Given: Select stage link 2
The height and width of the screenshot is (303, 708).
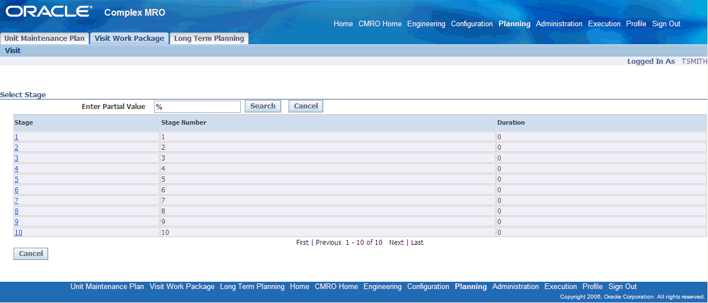Looking at the screenshot, I should [x=16, y=148].
